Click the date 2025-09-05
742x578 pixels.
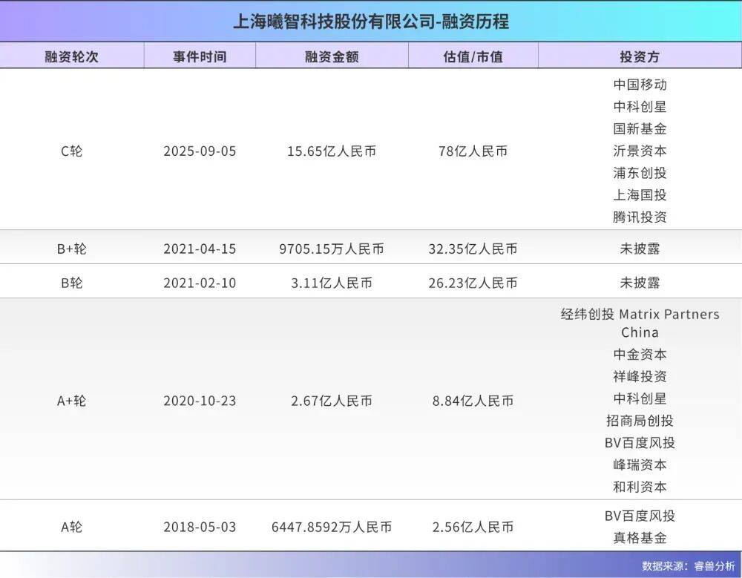pos(200,151)
